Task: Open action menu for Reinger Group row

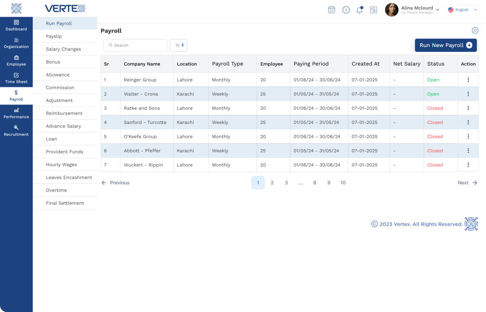Action: point(468,80)
